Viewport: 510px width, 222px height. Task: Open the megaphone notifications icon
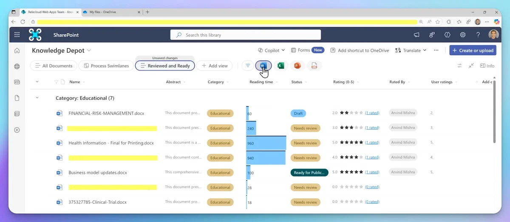coord(417,35)
